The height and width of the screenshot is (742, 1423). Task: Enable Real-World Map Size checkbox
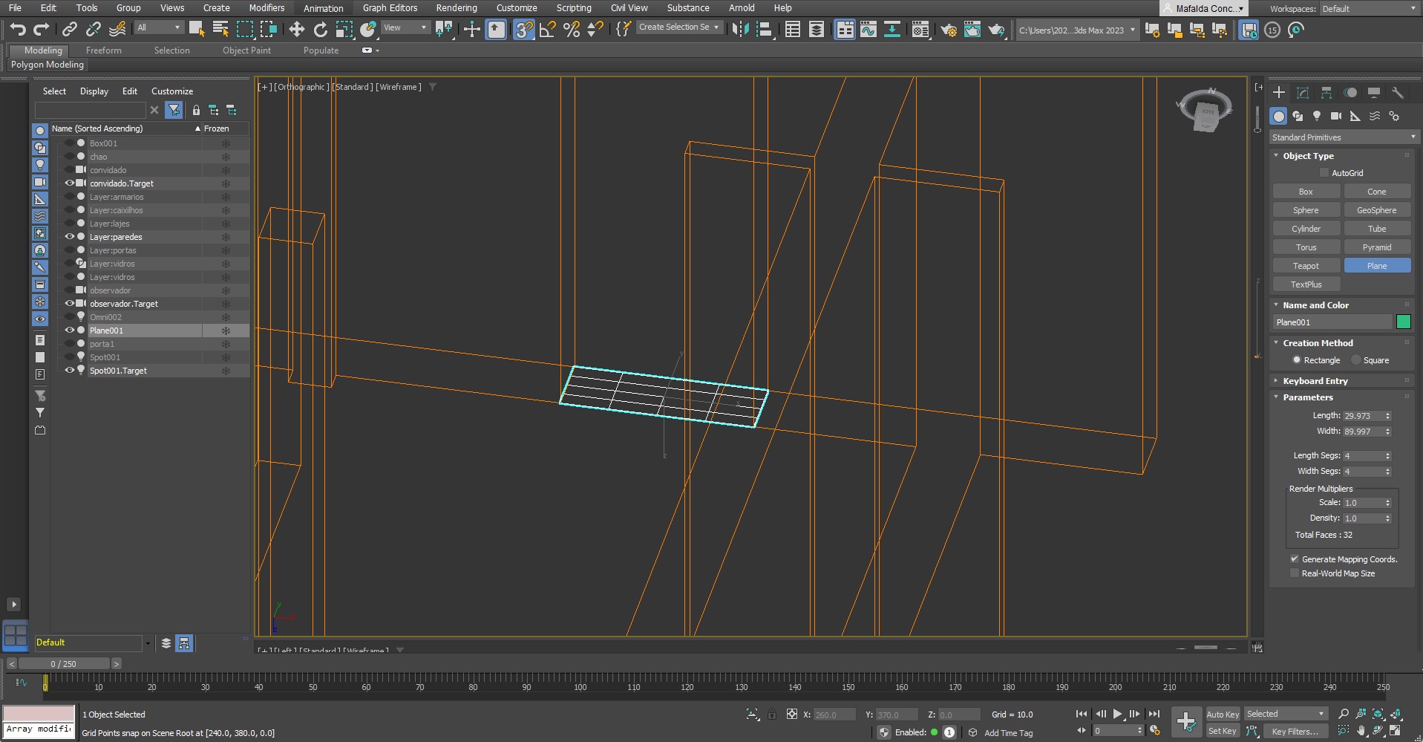[x=1295, y=573]
